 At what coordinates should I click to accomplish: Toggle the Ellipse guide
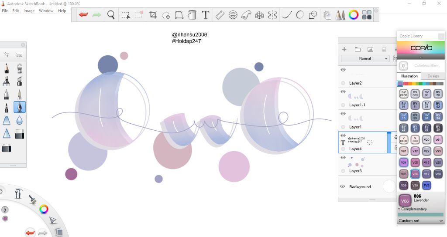(233, 15)
